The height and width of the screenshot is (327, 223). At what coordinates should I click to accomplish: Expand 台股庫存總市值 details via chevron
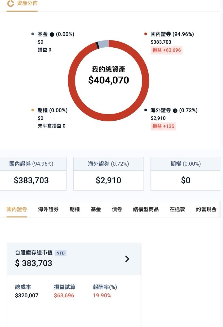coord(127,259)
